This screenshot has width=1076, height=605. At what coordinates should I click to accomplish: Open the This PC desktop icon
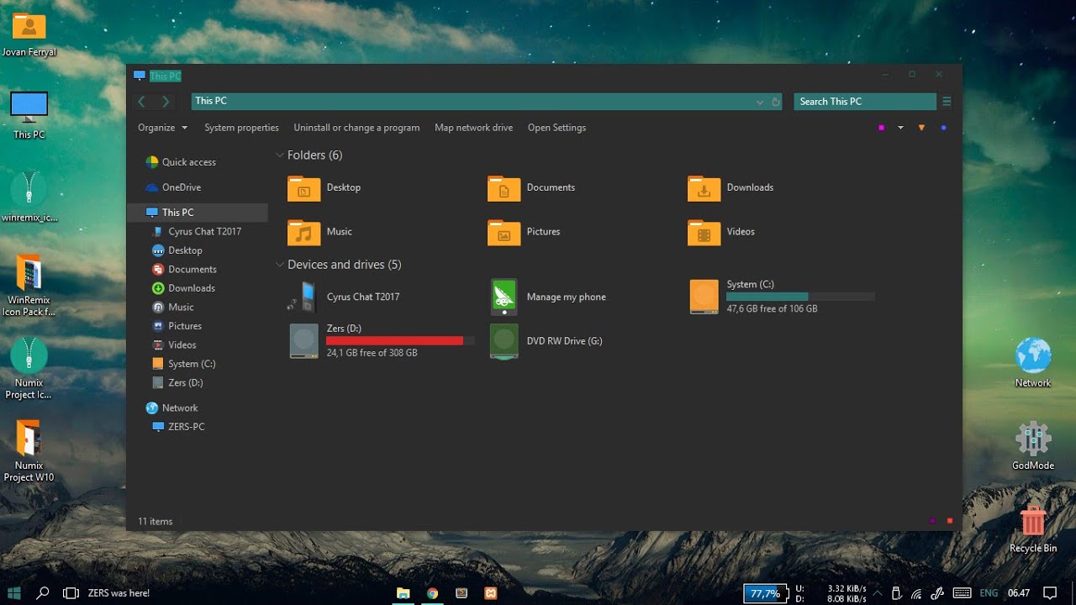[x=28, y=105]
